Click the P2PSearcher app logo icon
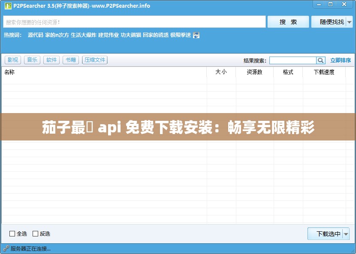Image resolution: width=356 pixels, height=254 pixels. pos(8,6)
